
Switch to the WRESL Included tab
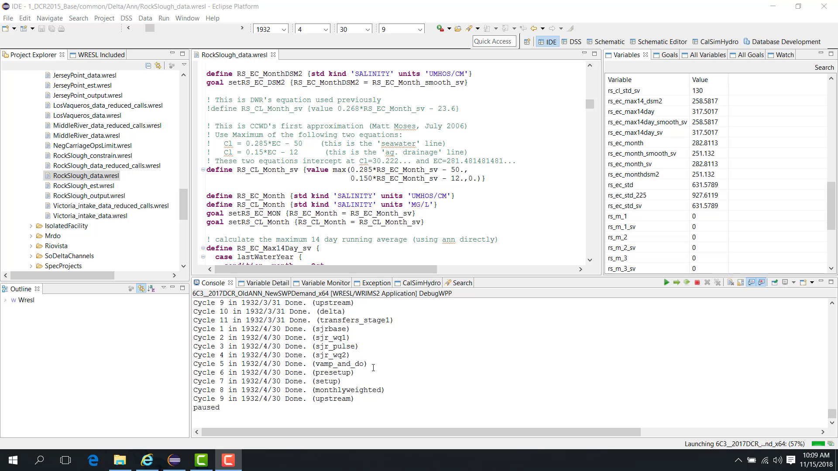[97, 55]
